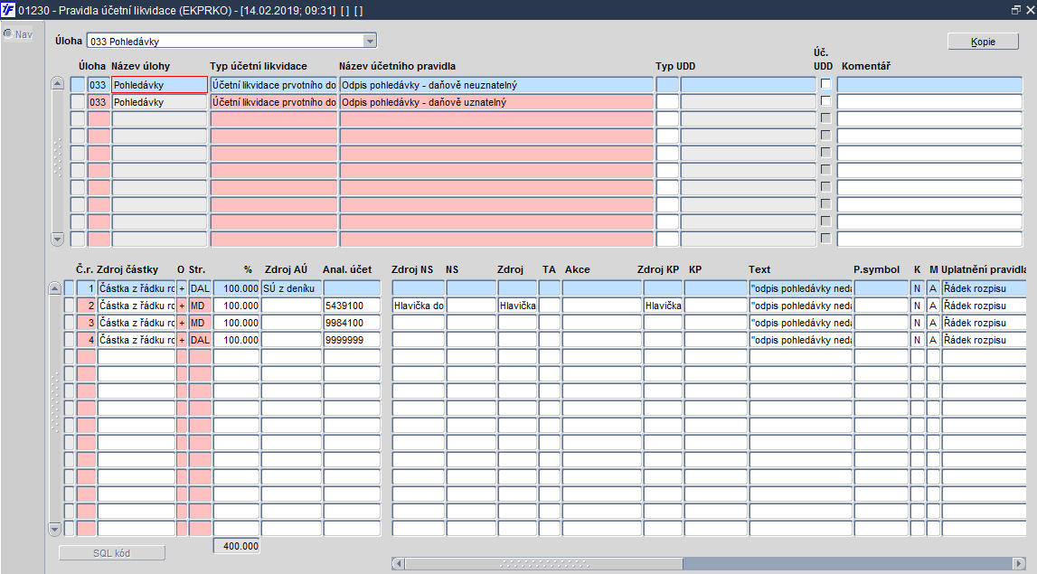Click the upper table scroll up arrow
1037x574 pixels.
(57, 84)
